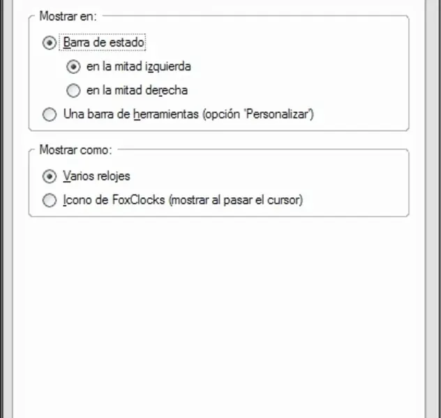Click the word 'relojes' in the display option
The width and height of the screenshot is (441, 418).
(x=112, y=176)
